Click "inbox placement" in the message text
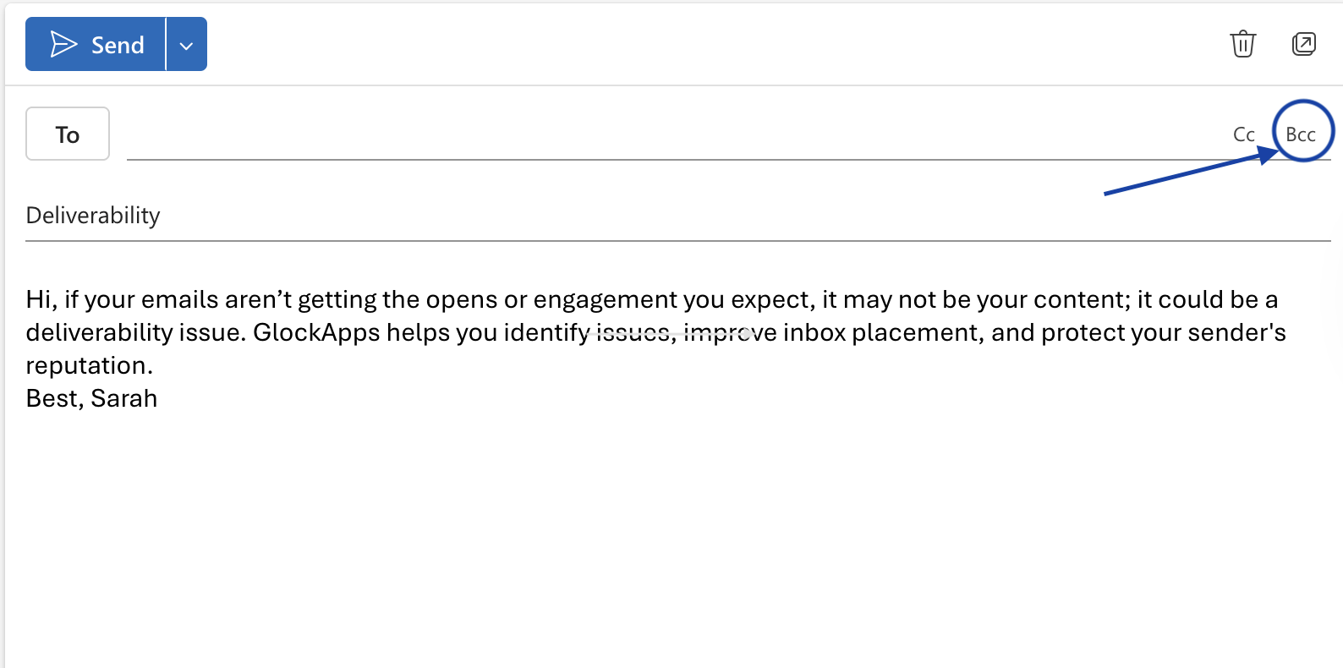The image size is (1343, 668). 882,332
